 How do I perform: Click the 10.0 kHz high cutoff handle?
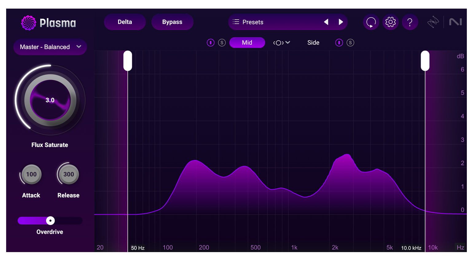[x=425, y=61]
